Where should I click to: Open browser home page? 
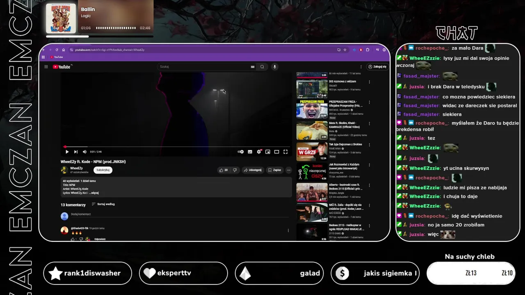tap(64, 50)
